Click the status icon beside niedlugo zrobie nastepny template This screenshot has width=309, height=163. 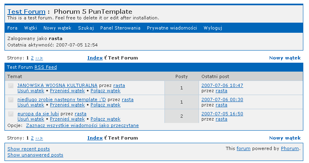[x=11, y=100]
